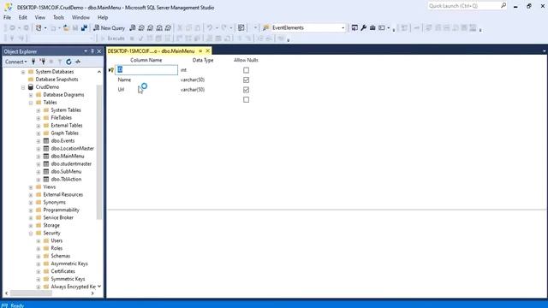The width and height of the screenshot is (548, 308).
Task: Open the Object Explorer window position dropdown arrow
Action: 86,51
